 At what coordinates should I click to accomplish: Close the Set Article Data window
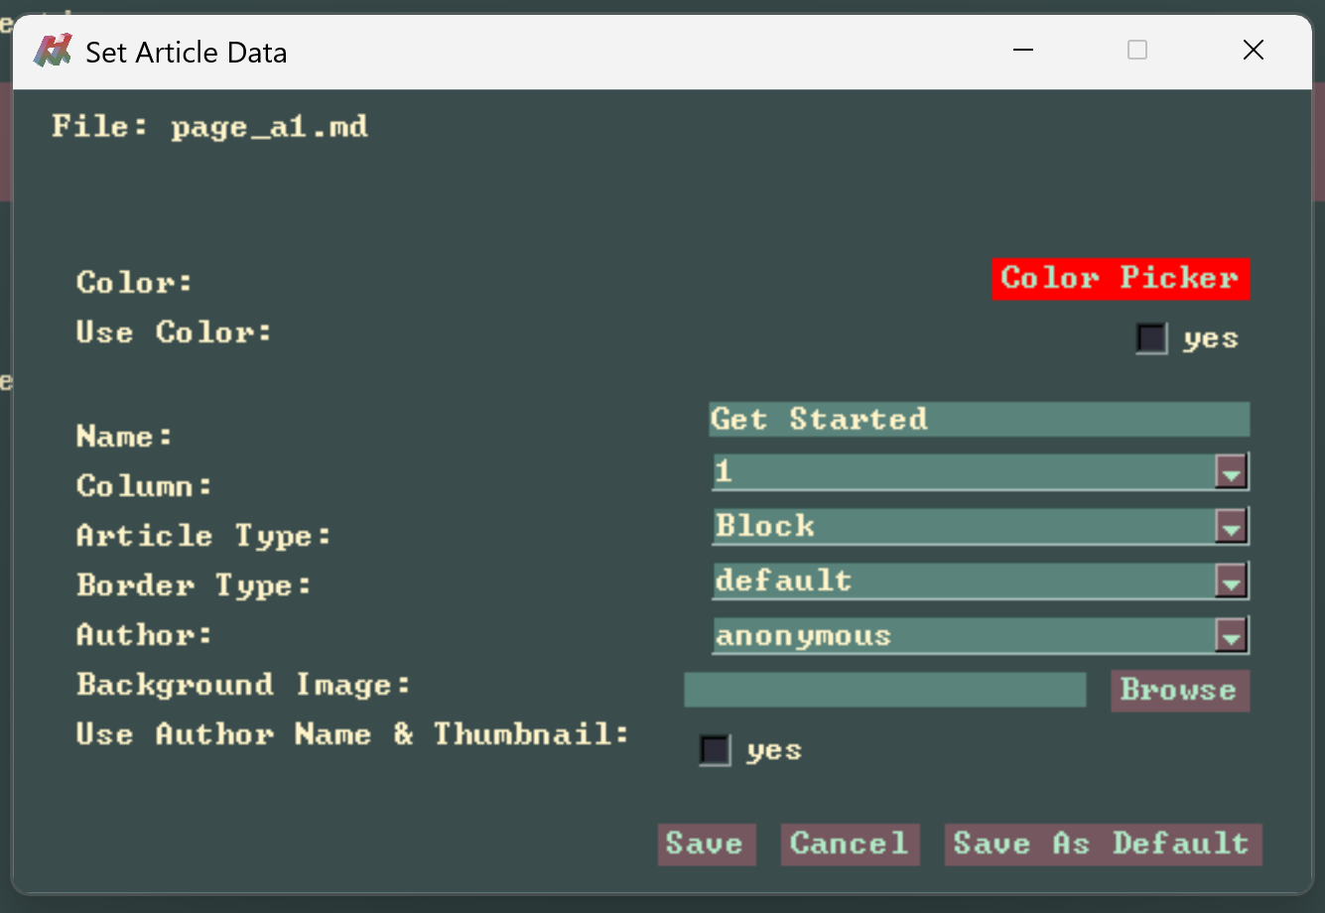1254,51
